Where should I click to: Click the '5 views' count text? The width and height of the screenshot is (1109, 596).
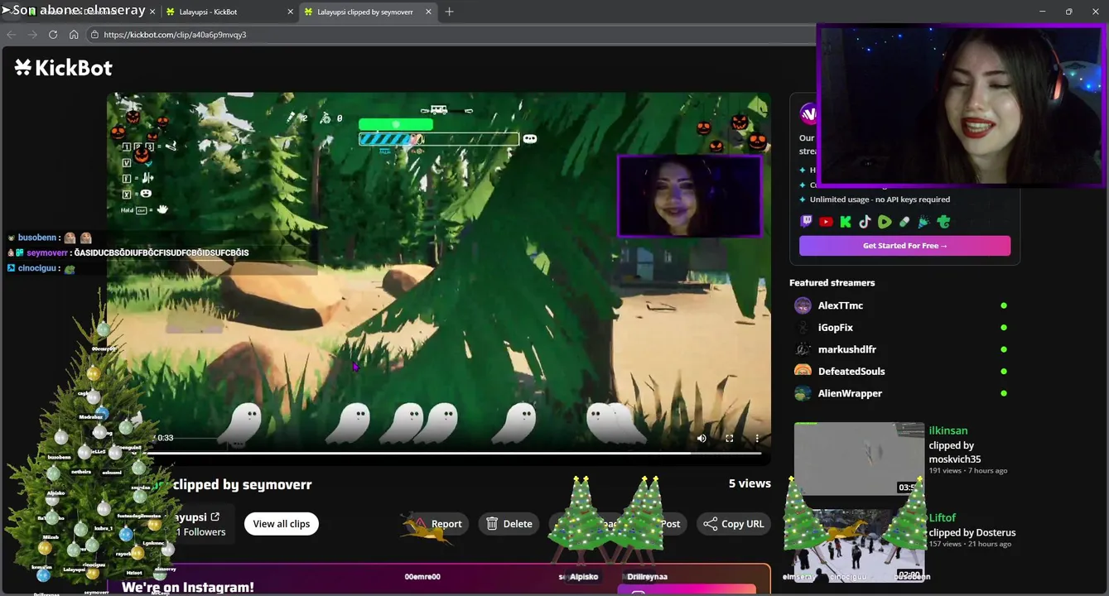pos(750,483)
